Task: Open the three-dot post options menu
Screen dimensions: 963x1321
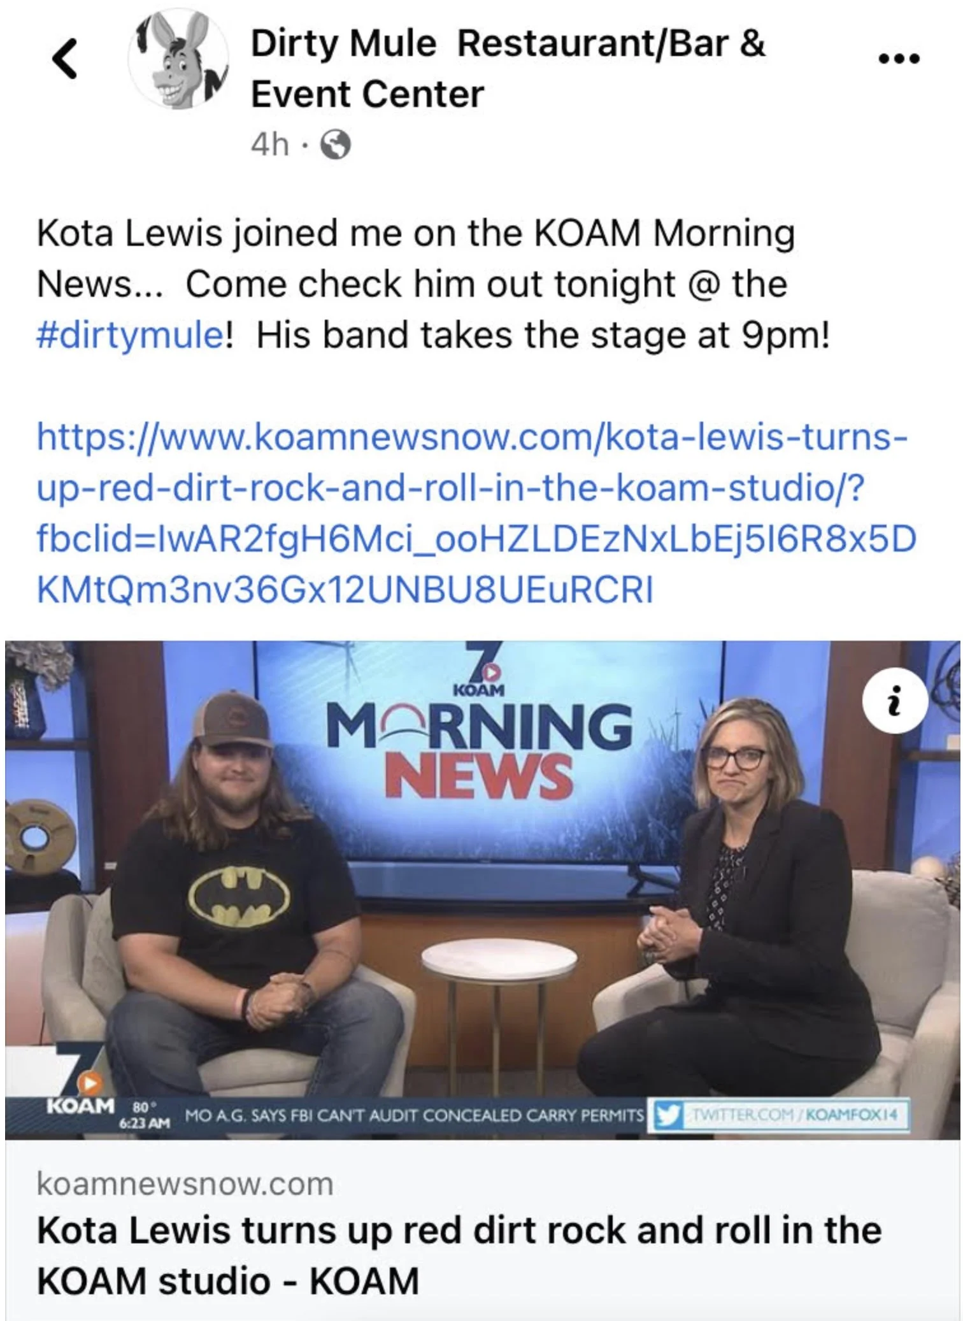Action: click(899, 59)
